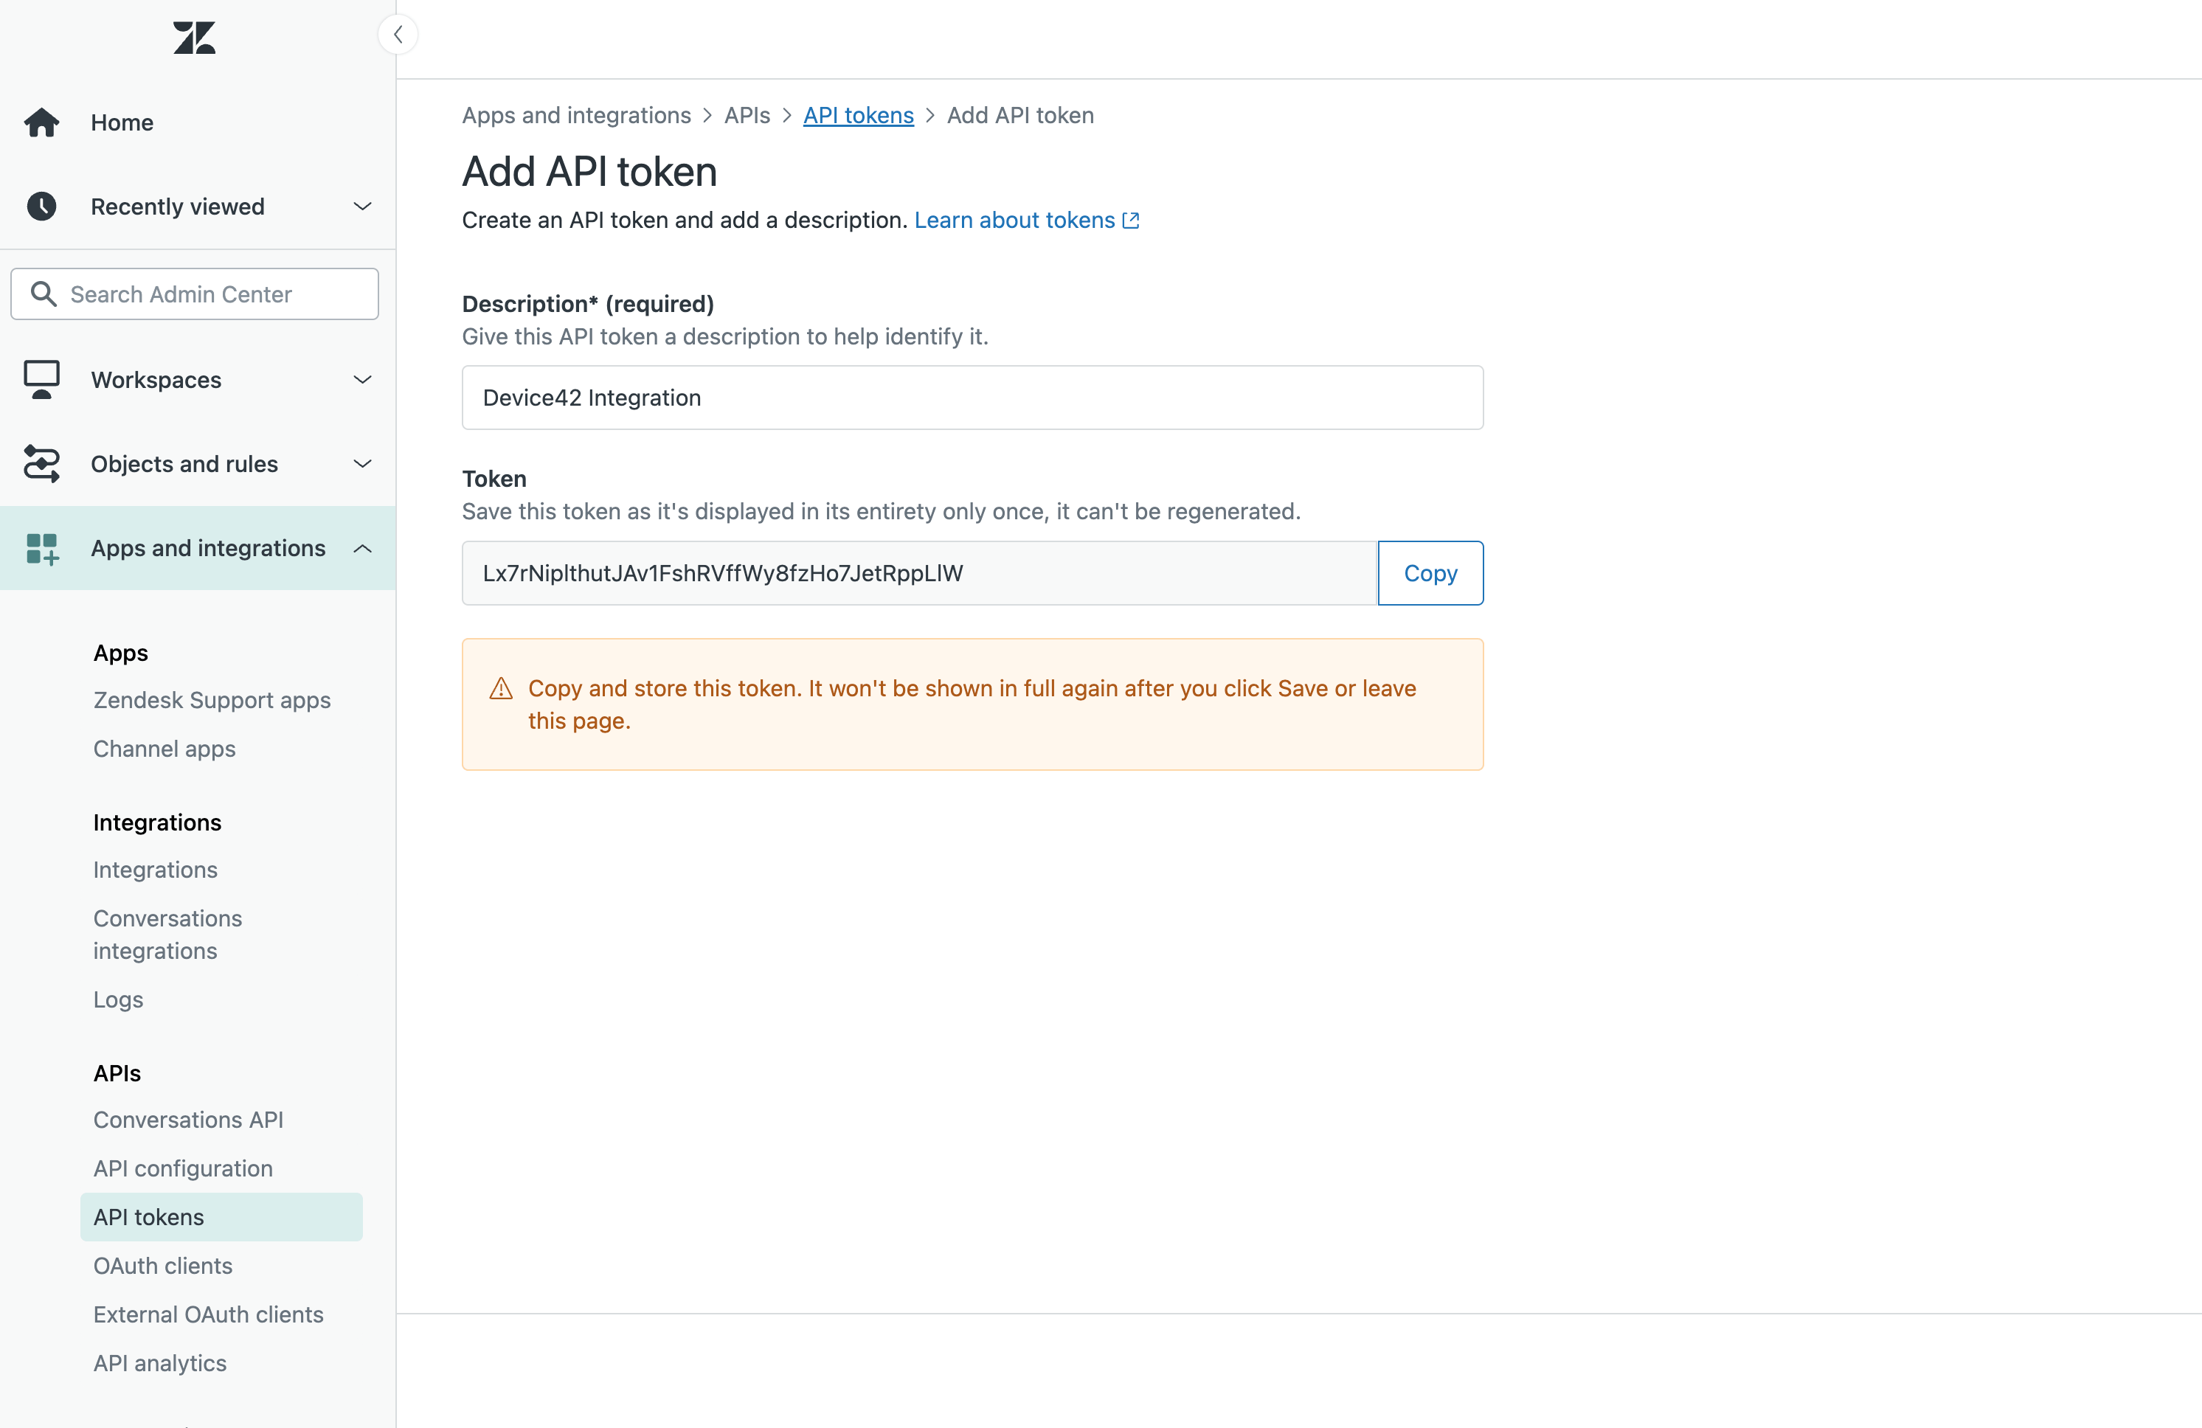Collapse the sidebar with the left chevron

(398, 33)
